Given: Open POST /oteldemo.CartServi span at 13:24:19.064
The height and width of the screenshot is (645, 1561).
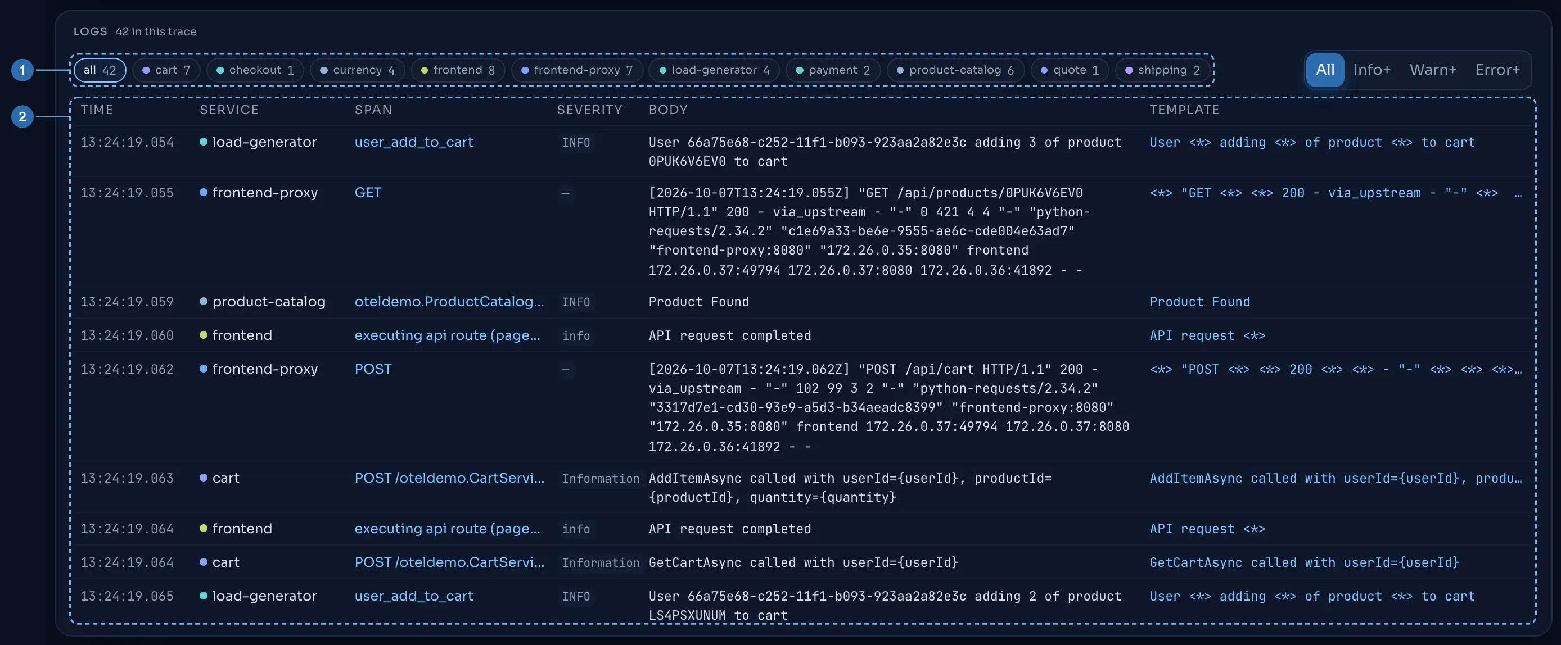Looking at the screenshot, I should [x=449, y=562].
